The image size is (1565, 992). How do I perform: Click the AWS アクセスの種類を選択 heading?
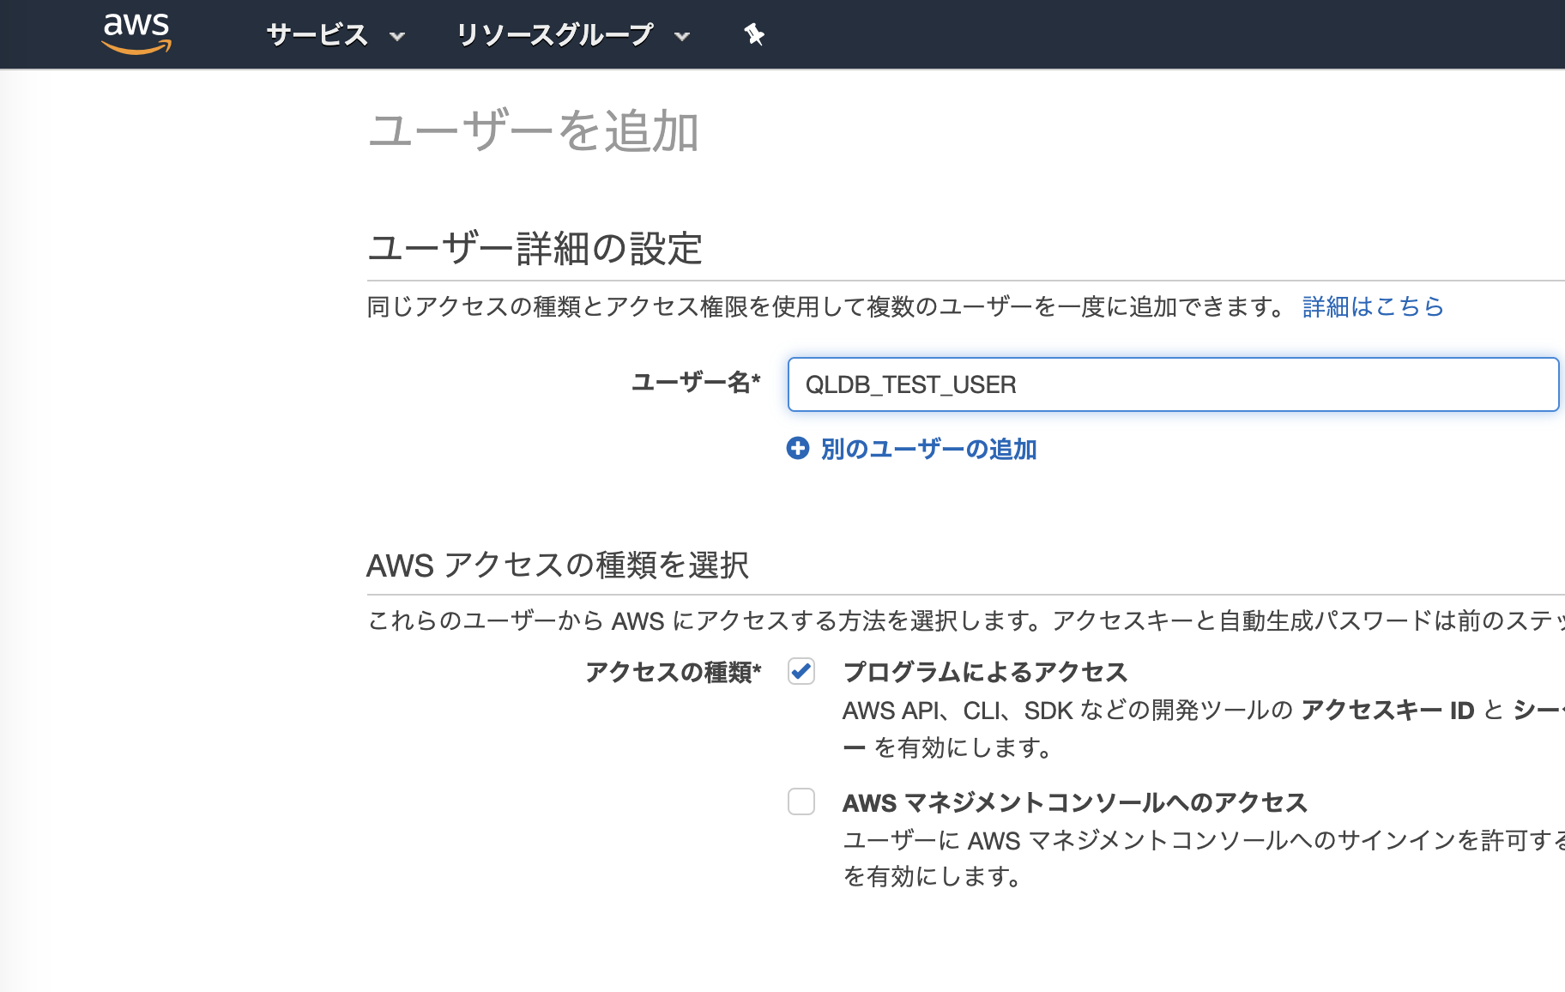558,566
